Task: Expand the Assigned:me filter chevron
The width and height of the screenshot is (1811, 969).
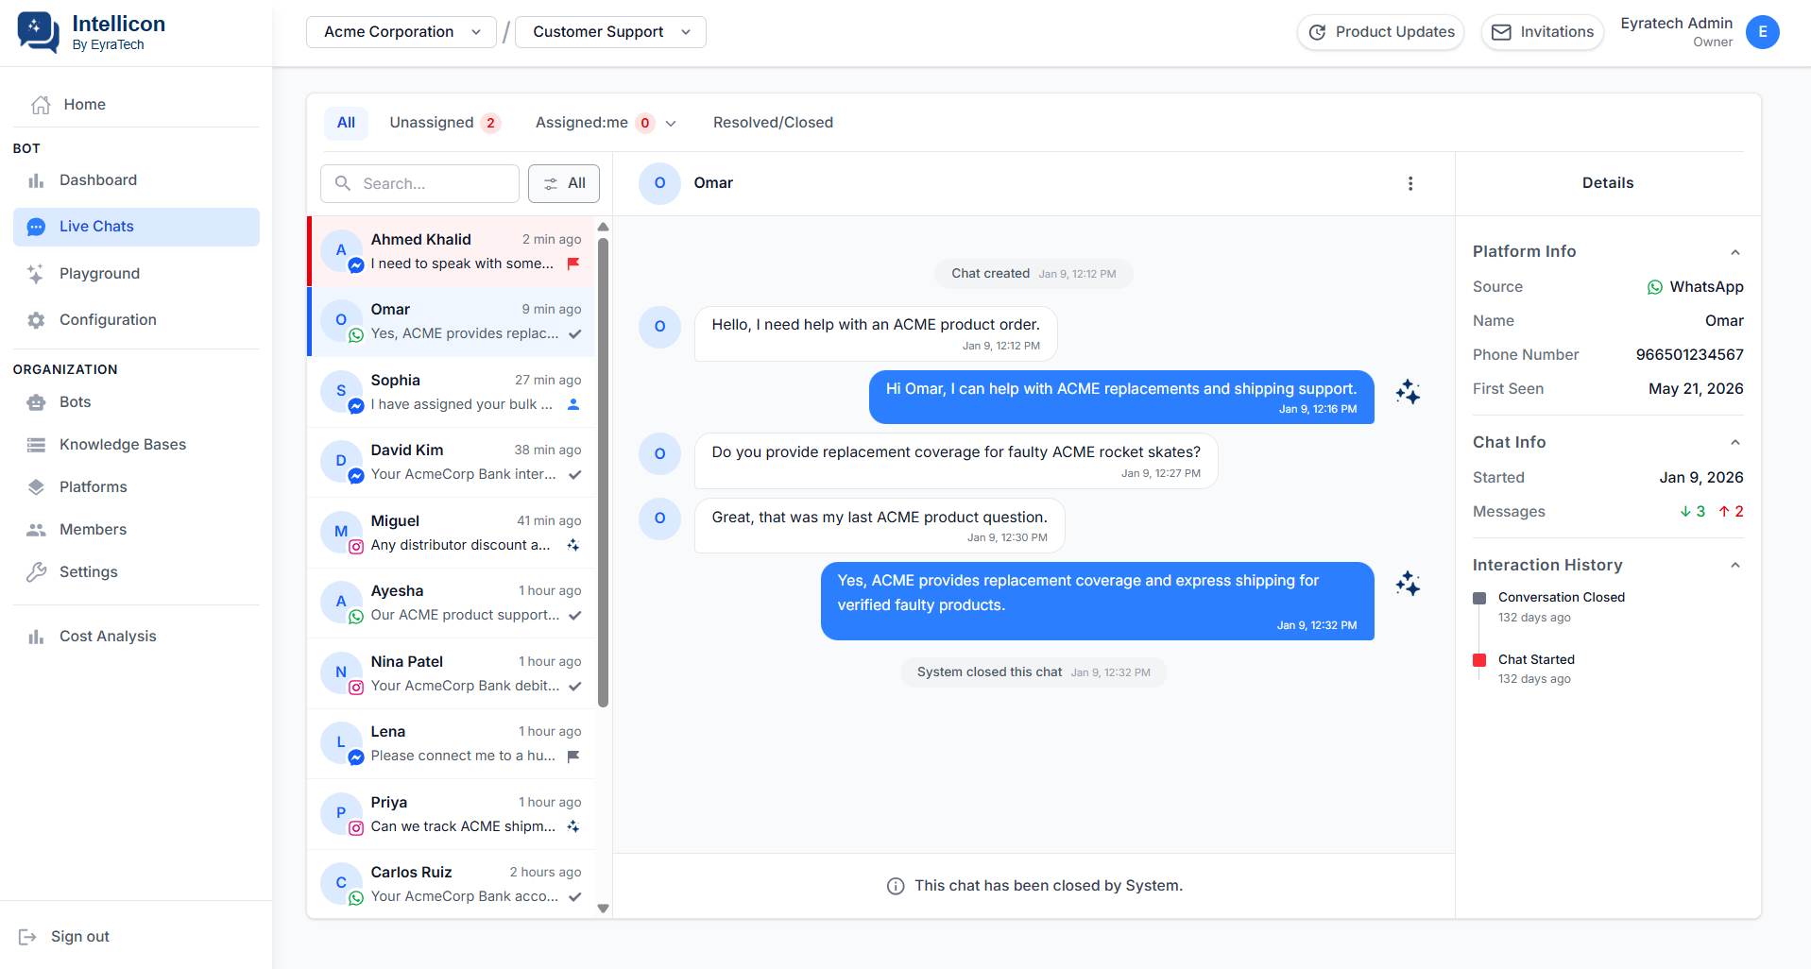Action: tap(671, 124)
